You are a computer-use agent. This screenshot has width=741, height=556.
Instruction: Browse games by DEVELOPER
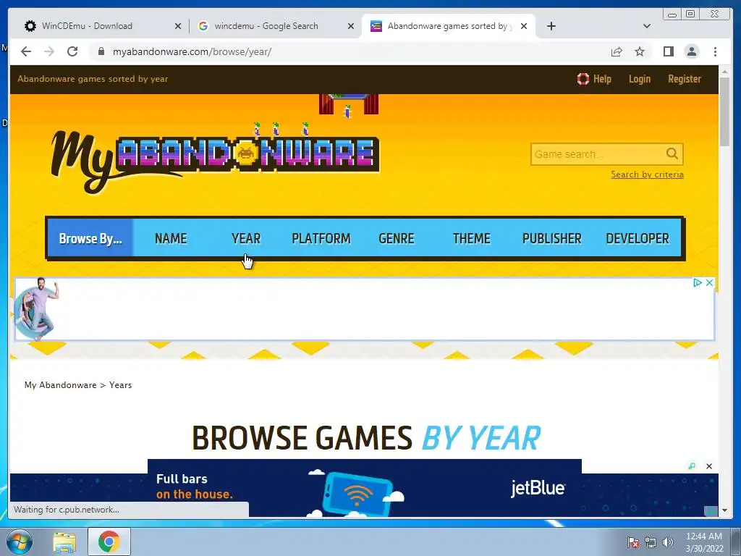(637, 238)
